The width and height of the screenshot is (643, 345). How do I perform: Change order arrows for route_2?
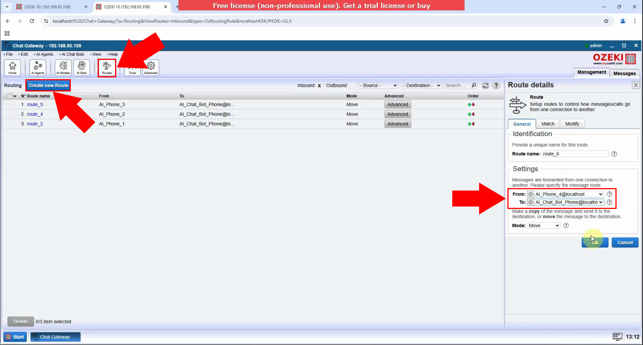point(471,124)
